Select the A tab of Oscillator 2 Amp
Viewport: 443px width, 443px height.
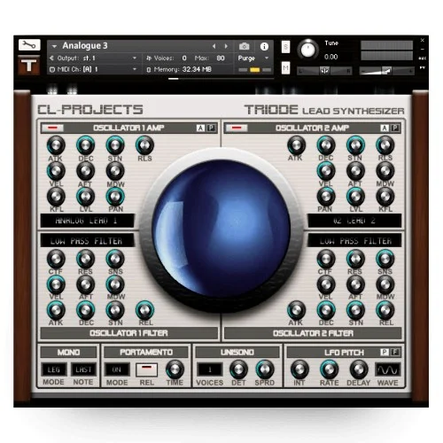coord(385,128)
